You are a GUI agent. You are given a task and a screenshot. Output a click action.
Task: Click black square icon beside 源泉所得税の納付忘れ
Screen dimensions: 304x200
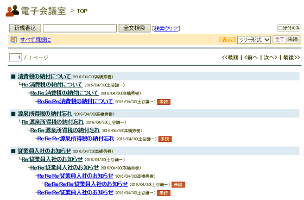pos(13,114)
